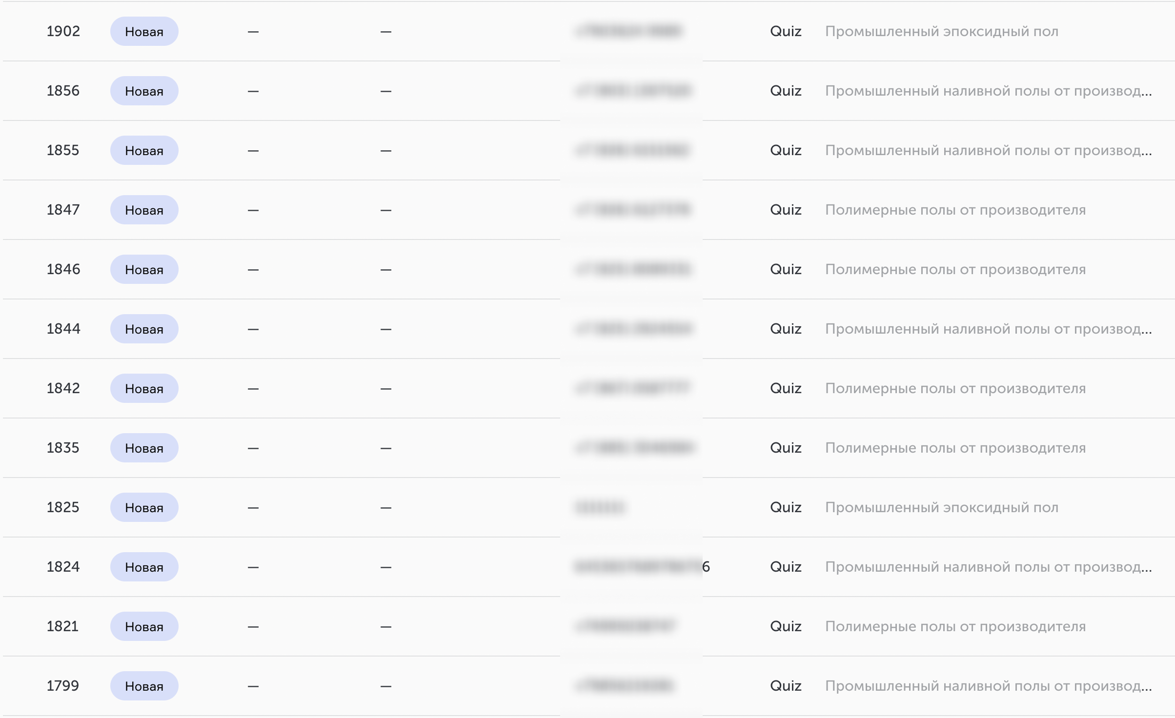The height and width of the screenshot is (718, 1175).
Task: Click first empty dash cell in row 1844
Action: [253, 329]
